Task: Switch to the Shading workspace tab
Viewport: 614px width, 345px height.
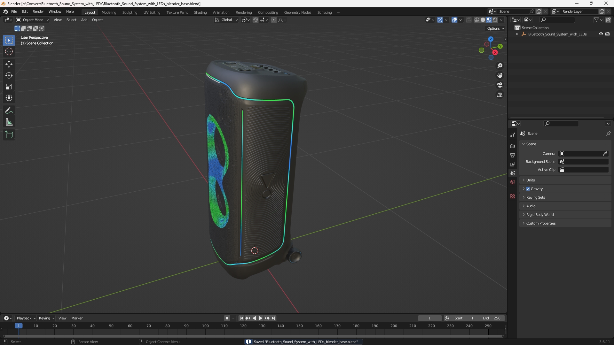Action: point(200,12)
